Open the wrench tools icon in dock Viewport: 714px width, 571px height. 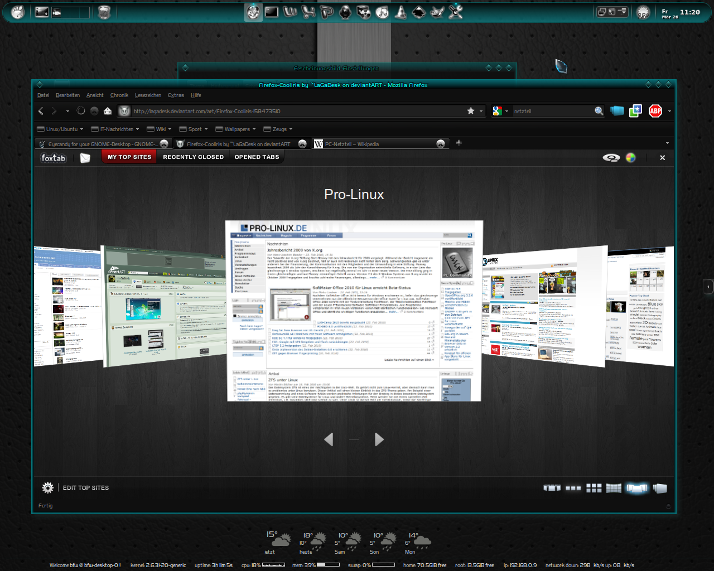click(456, 12)
